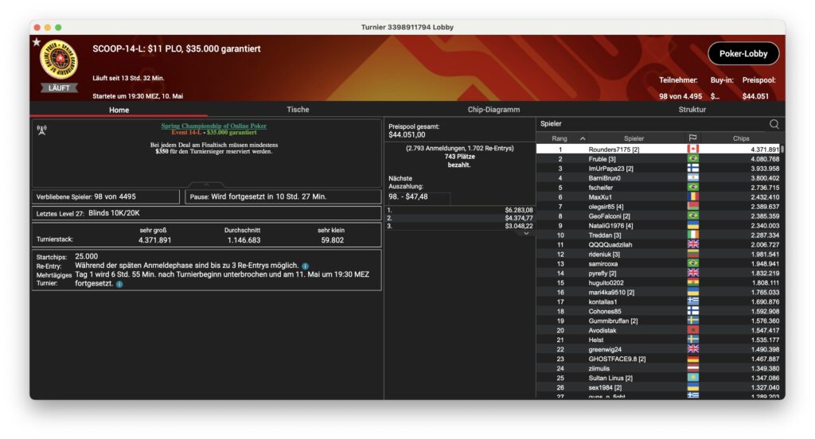The height and width of the screenshot is (439, 815).
Task: Click the favorite star icon
Action: 37,41
